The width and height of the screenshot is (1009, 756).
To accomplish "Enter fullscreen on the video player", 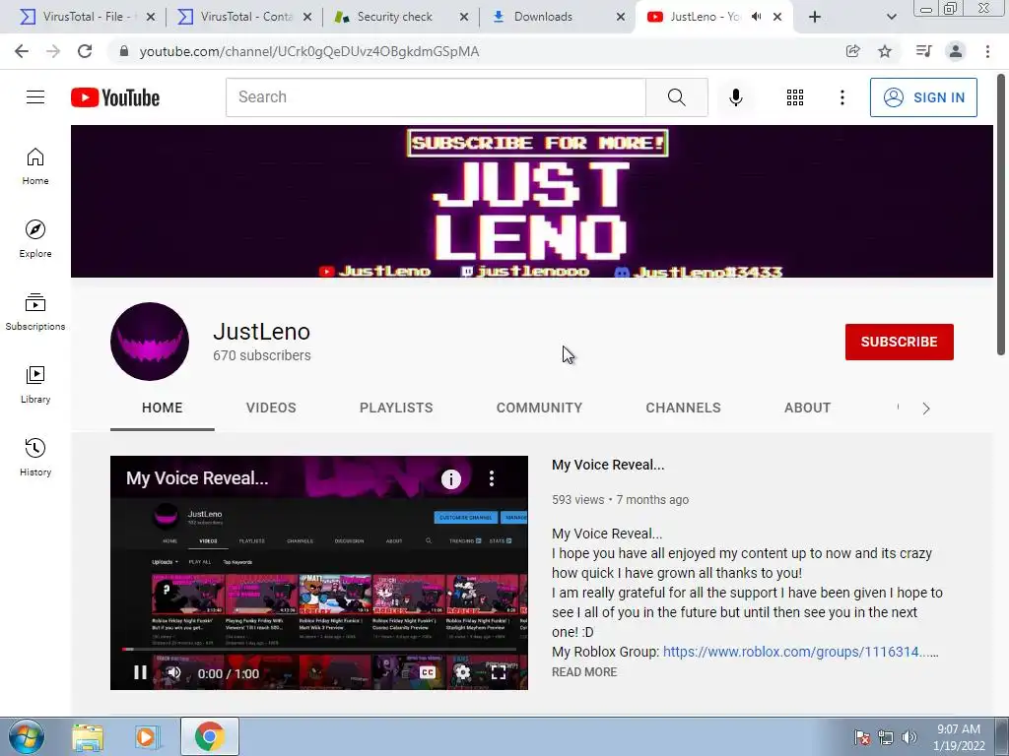I will click(498, 672).
